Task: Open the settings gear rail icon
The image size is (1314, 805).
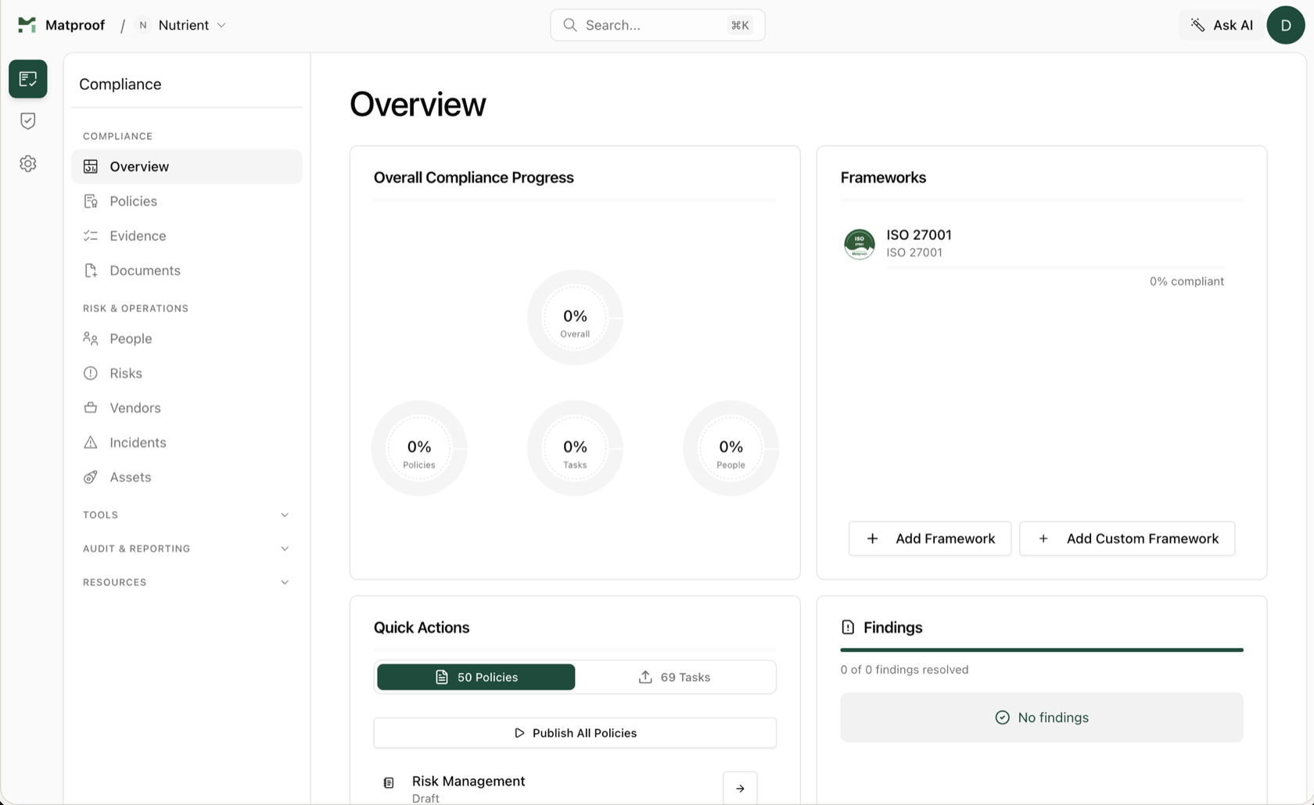Action: point(28,163)
